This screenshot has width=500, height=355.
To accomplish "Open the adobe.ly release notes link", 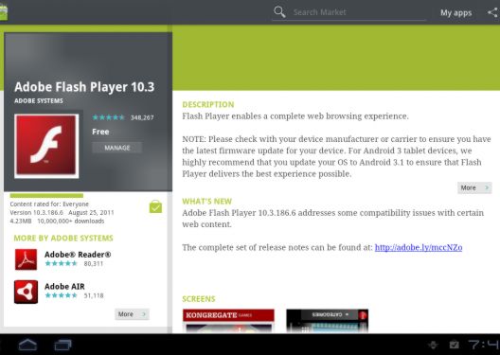I will (x=419, y=248).
